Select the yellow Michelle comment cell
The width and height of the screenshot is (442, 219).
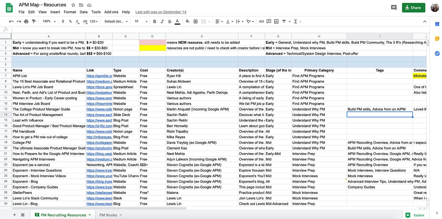[420, 76]
